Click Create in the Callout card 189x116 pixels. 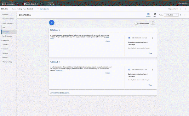pos(108,73)
